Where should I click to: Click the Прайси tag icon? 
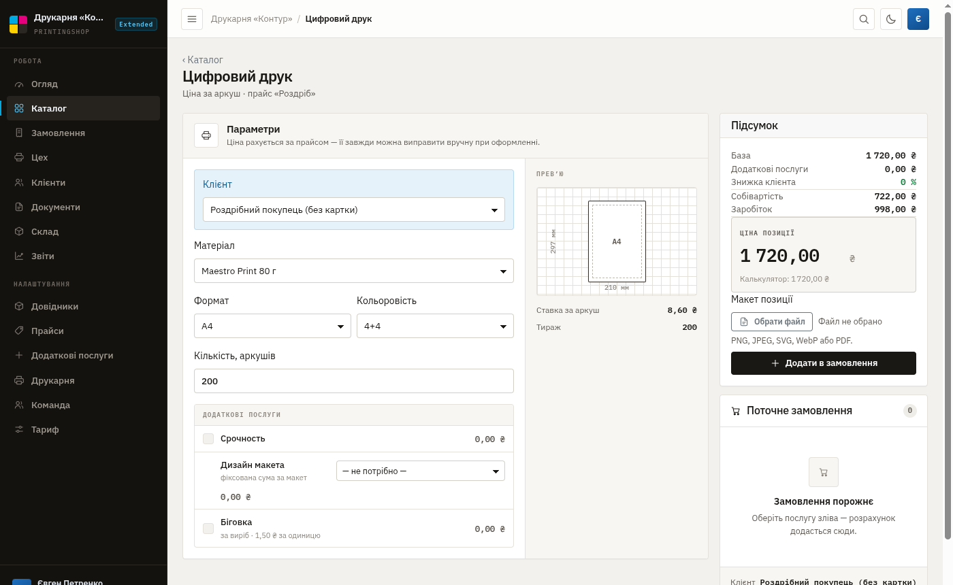pyautogui.click(x=19, y=331)
